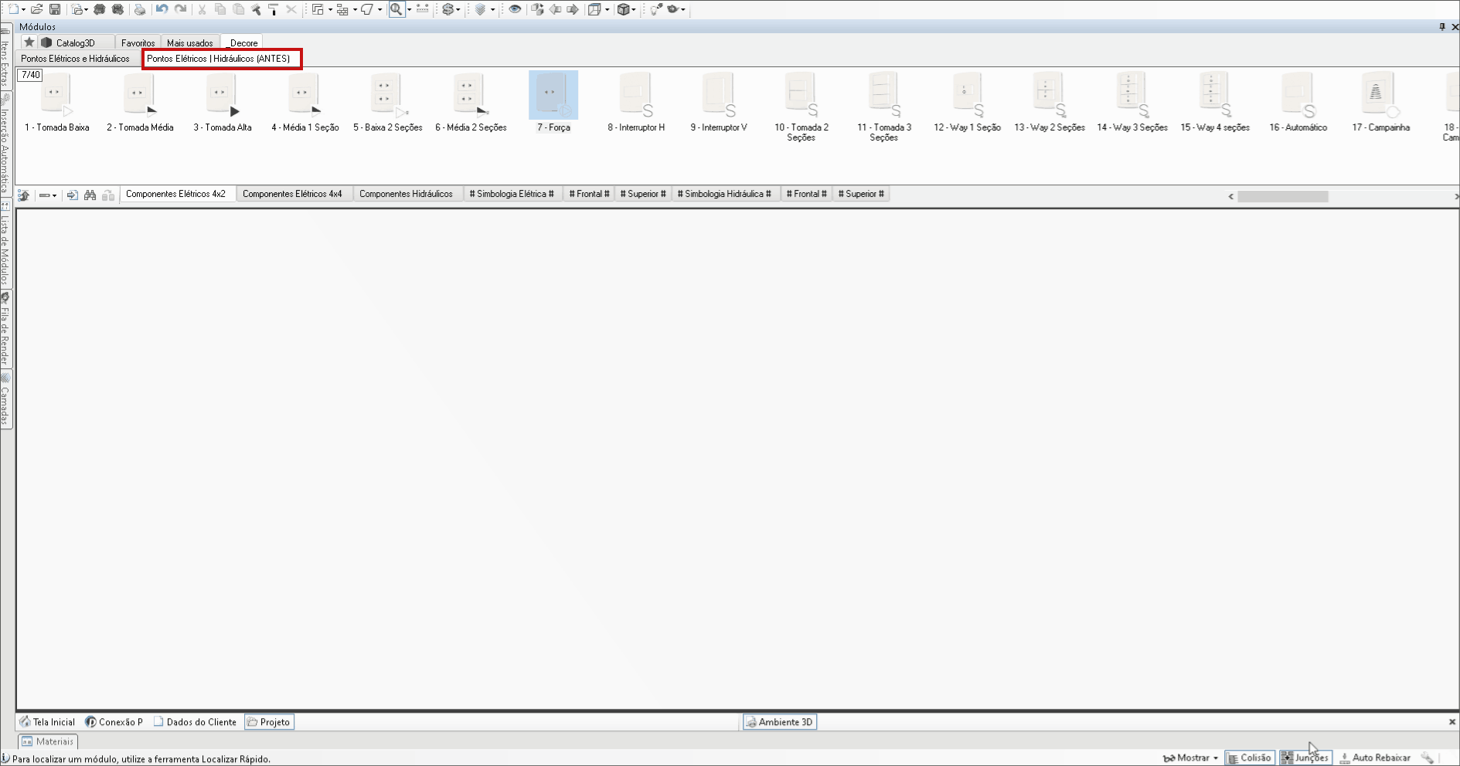Click the left arrow navigation icon

point(555,9)
